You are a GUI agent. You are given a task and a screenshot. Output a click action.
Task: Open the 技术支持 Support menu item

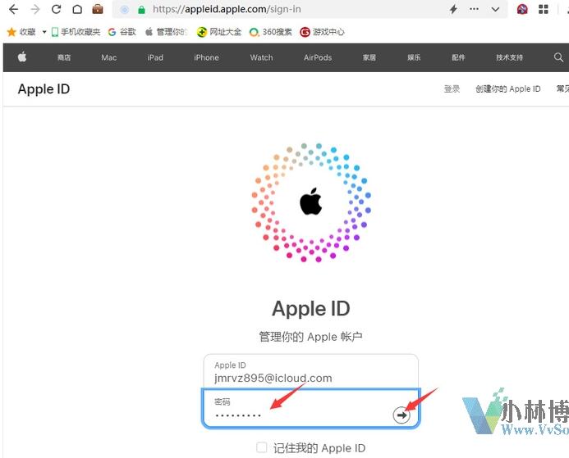510,57
